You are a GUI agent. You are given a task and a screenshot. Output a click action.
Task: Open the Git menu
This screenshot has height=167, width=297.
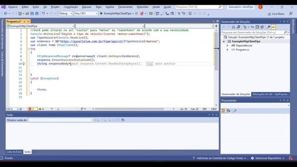[45, 7]
